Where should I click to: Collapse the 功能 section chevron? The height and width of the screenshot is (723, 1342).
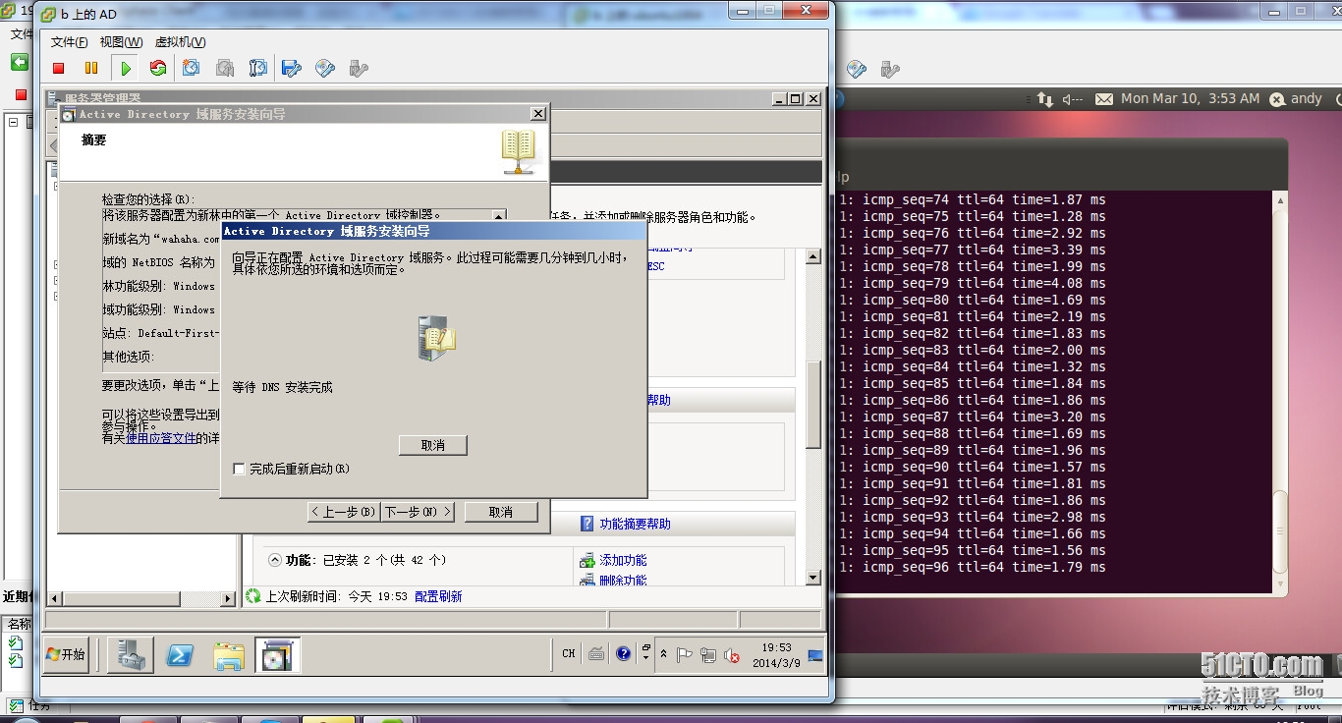coord(274,559)
